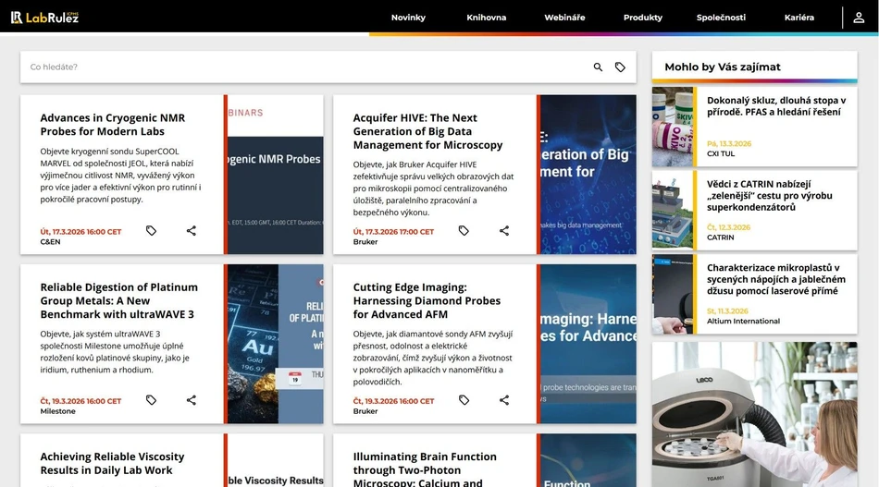Show tags for Acquifer HIVE webinar

[464, 231]
